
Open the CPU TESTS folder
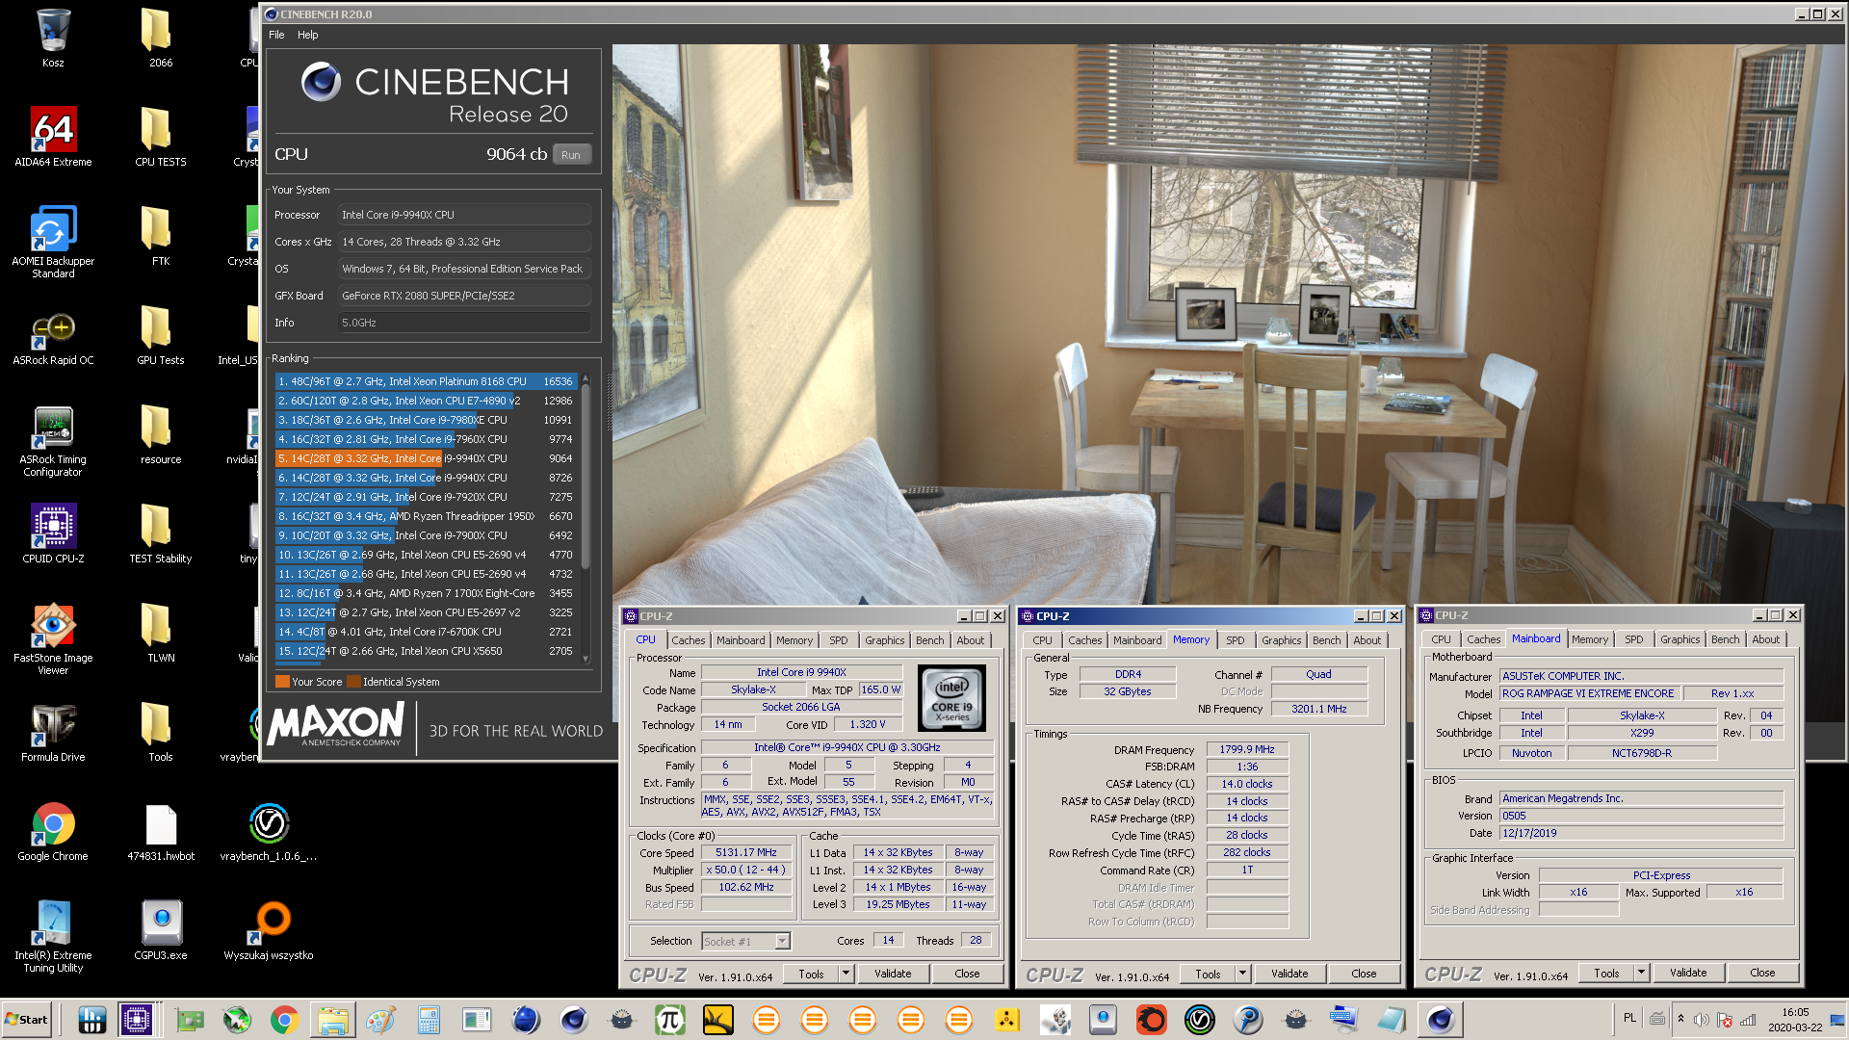pyautogui.click(x=161, y=137)
